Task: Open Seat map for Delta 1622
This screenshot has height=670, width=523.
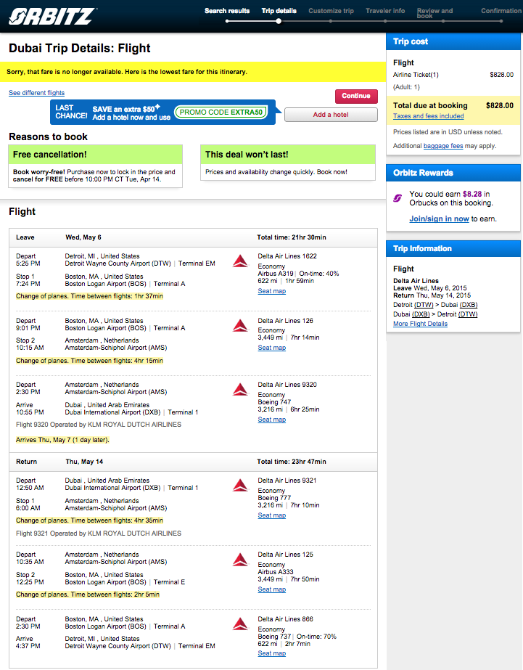Action: tap(271, 291)
